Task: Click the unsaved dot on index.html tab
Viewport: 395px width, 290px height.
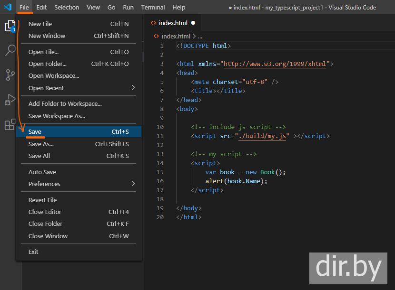Action: tap(193, 23)
